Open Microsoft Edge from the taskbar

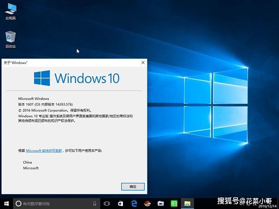point(134,203)
